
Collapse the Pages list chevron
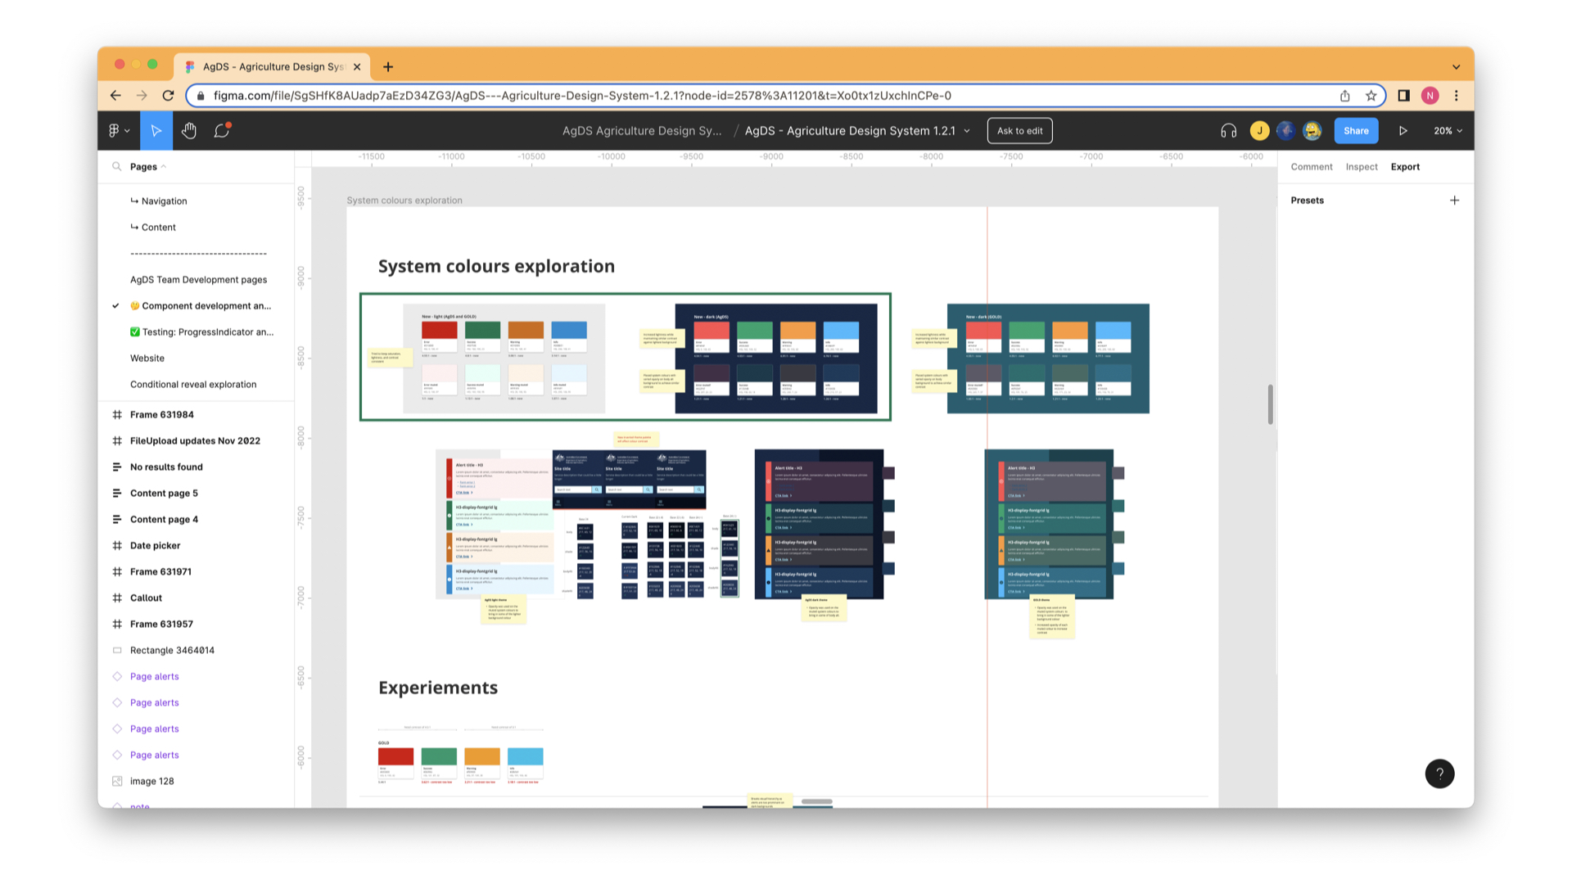[164, 167]
